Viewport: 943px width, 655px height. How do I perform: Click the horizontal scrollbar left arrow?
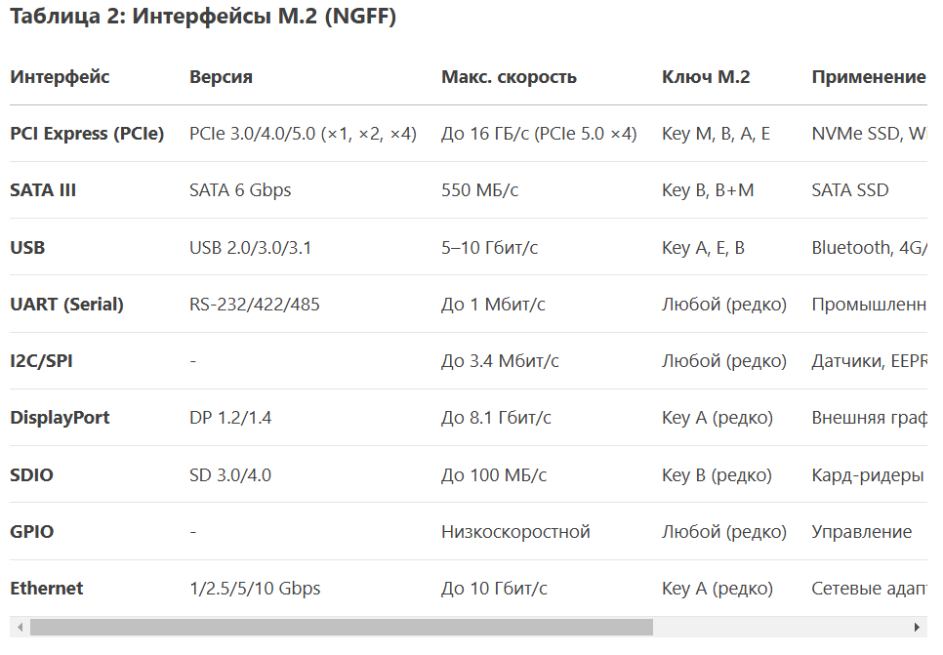click(19, 627)
